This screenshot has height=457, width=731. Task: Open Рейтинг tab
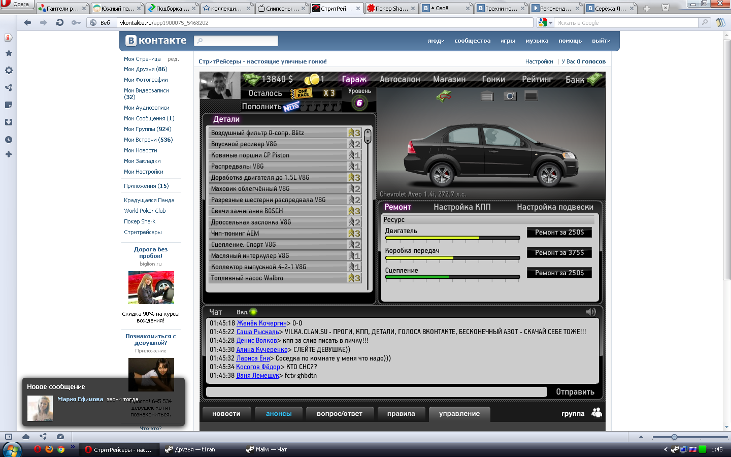[x=537, y=79]
